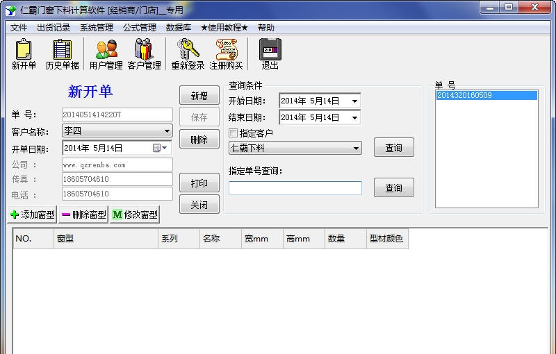The height and width of the screenshot is (354, 556).
Task: Click the 数量 column header
Action: pos(345,239)
